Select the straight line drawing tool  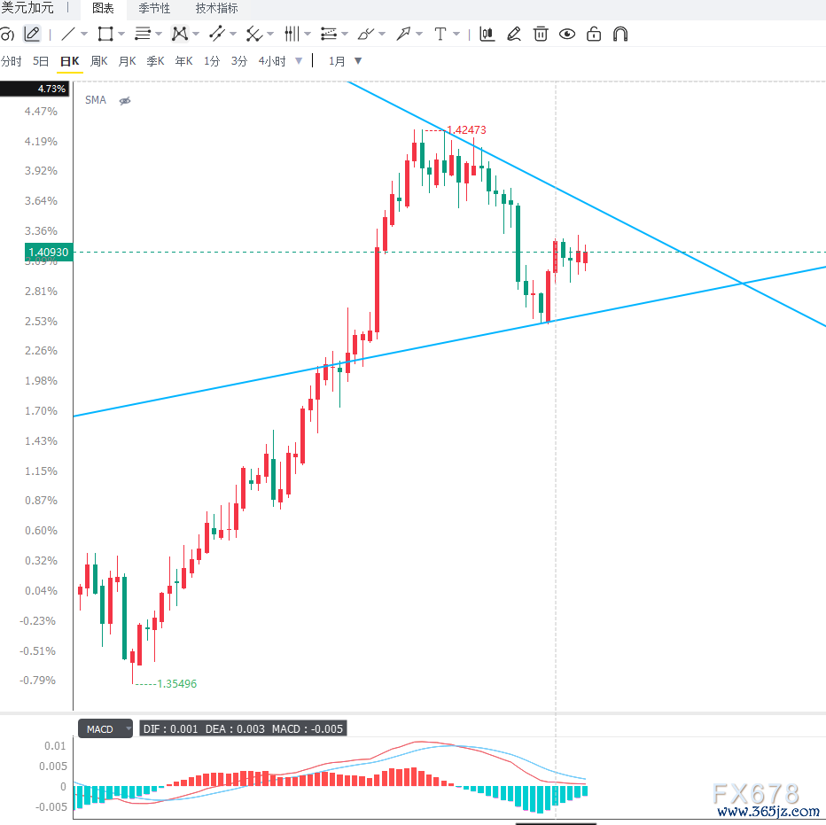tap(68, 35)
